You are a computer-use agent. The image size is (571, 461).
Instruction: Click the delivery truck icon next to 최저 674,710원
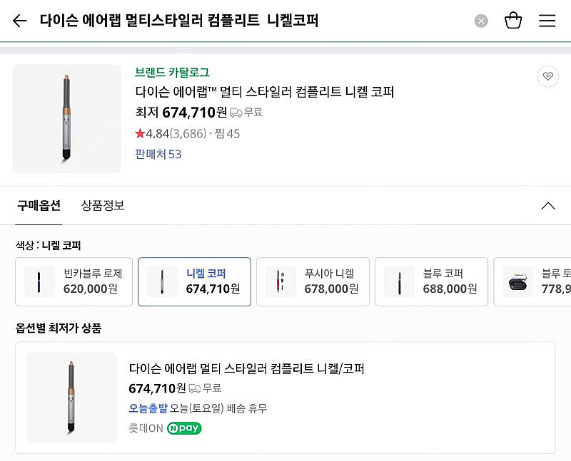coord(236,113)
